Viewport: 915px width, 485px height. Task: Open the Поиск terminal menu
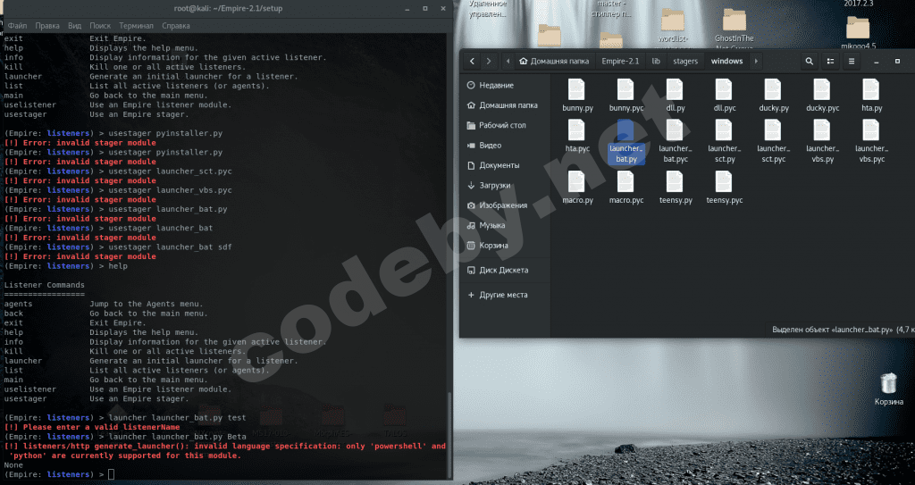click(100, 26)
